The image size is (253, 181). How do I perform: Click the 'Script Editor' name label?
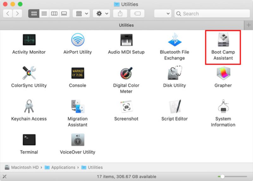(x=175, y=119)
